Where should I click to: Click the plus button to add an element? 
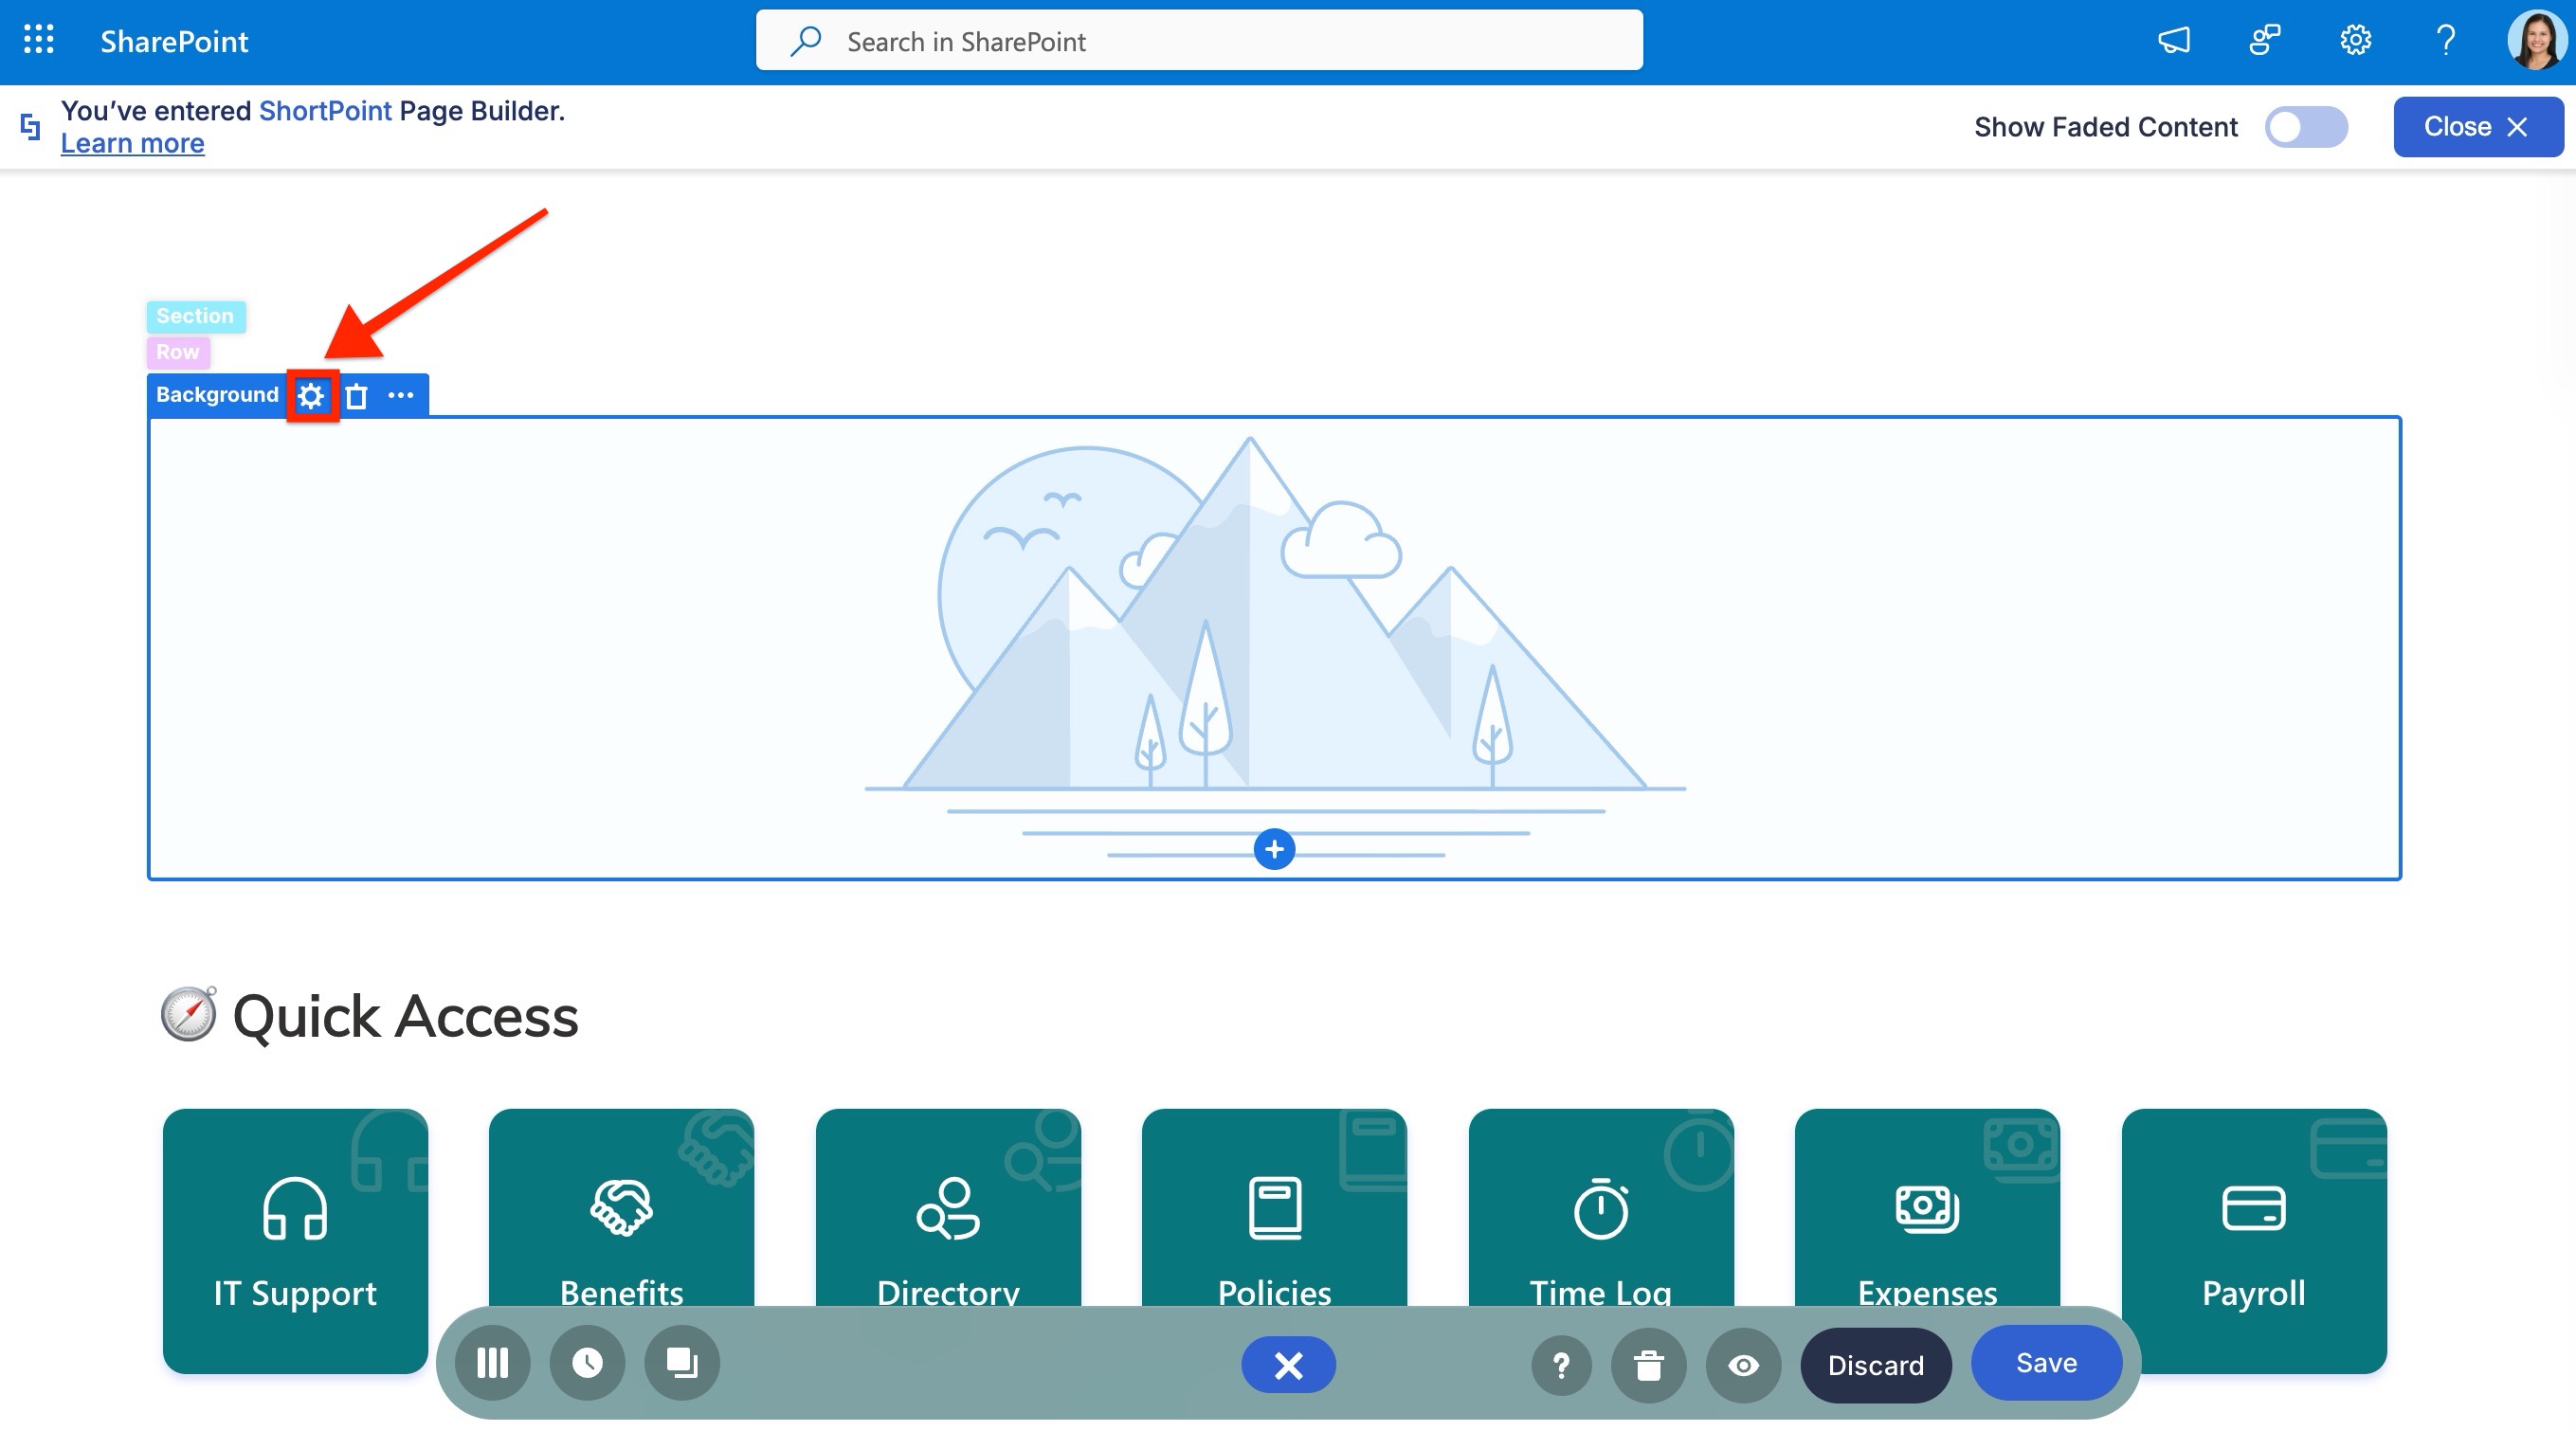tap(1274, 849)
